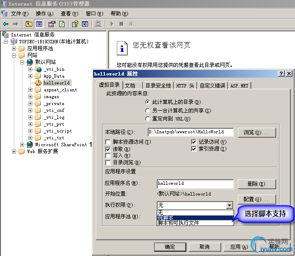Click the 删除 button

257,184
